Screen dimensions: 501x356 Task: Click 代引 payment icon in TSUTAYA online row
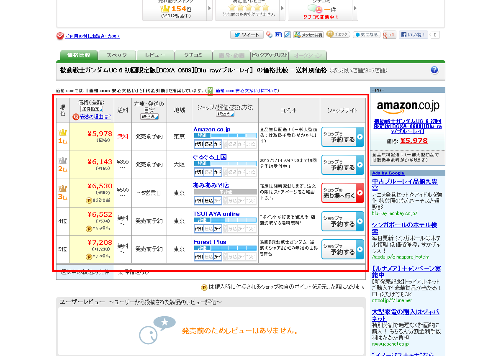click(199, 229)
